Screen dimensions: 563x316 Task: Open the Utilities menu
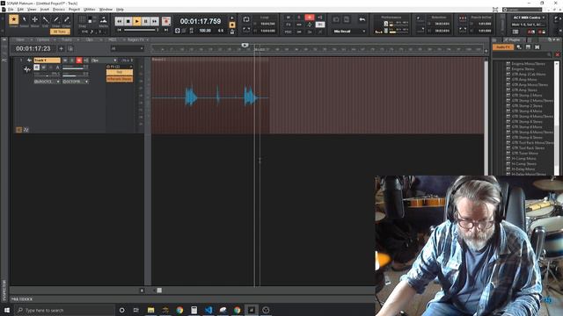(90, 10)
